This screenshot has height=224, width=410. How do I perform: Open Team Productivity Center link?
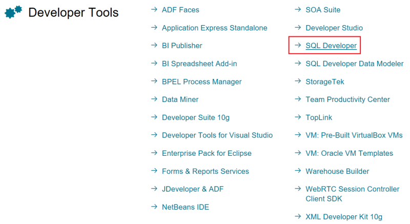347,99
